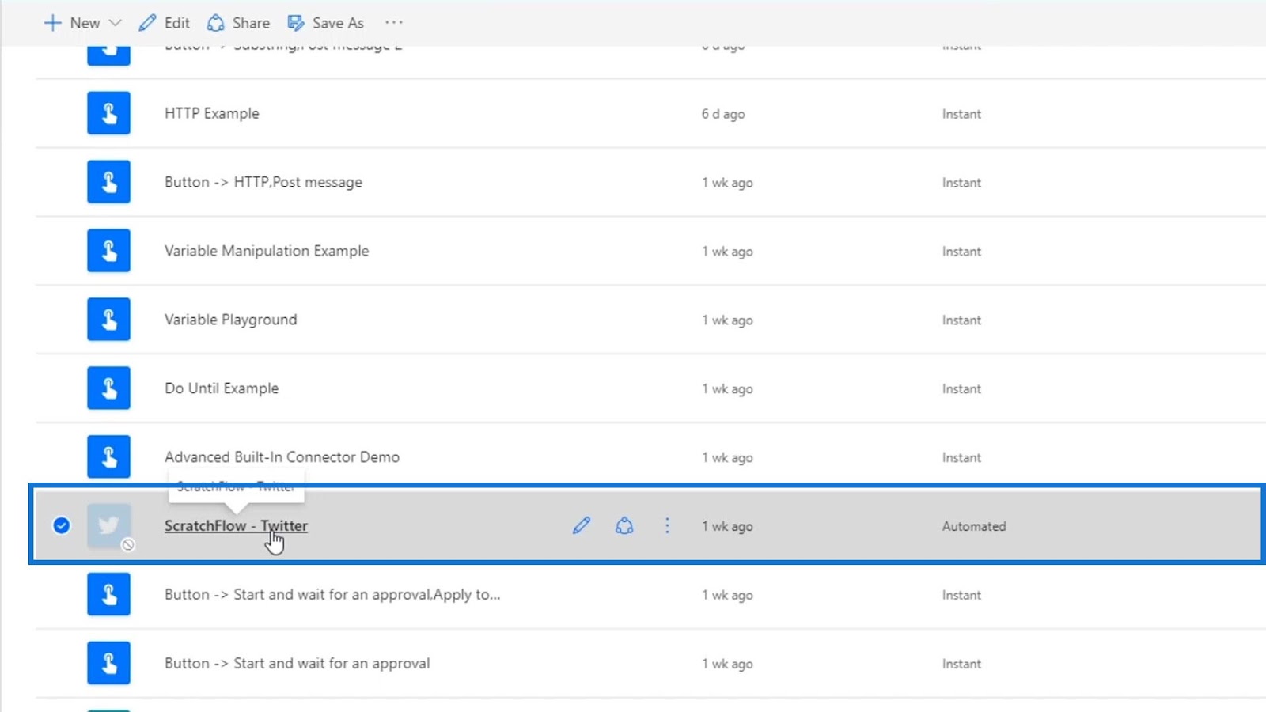Click the Variable Manipulation Example flow icon
The height and width of the screenshot is (712, 1266).
tap(108, 251)
